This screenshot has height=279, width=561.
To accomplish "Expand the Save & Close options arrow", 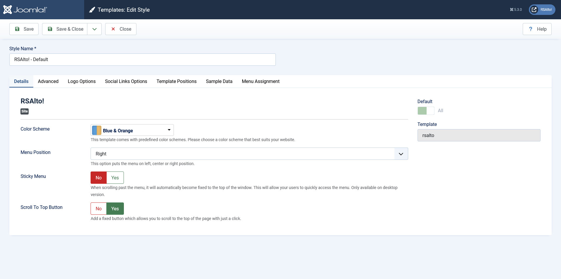I will click(x=94, y=29).
